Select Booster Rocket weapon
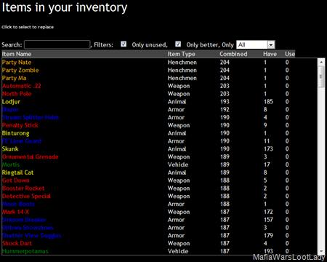The height and width of the screenshot is (262, 327). coord(23,188)
